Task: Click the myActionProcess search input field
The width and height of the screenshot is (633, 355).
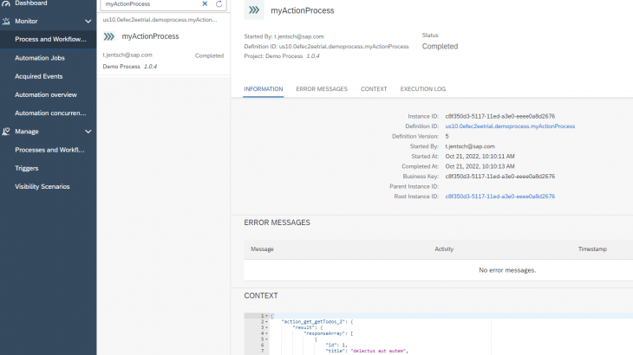Action: click(150, 4)
